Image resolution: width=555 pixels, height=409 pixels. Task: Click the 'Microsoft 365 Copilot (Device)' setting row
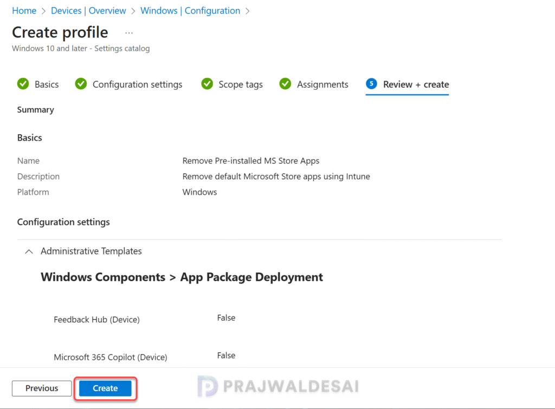click(111, 357)
